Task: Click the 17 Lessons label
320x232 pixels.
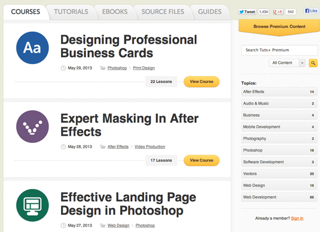Action: 161,160
